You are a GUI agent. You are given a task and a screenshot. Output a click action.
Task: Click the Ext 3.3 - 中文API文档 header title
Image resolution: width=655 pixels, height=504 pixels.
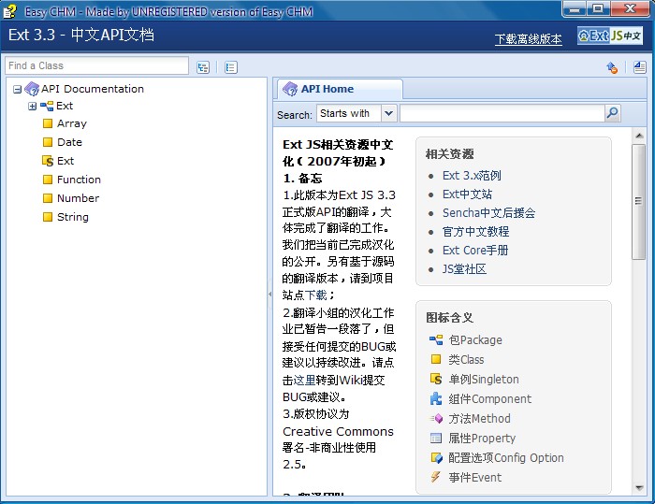[x=81, y=35]
